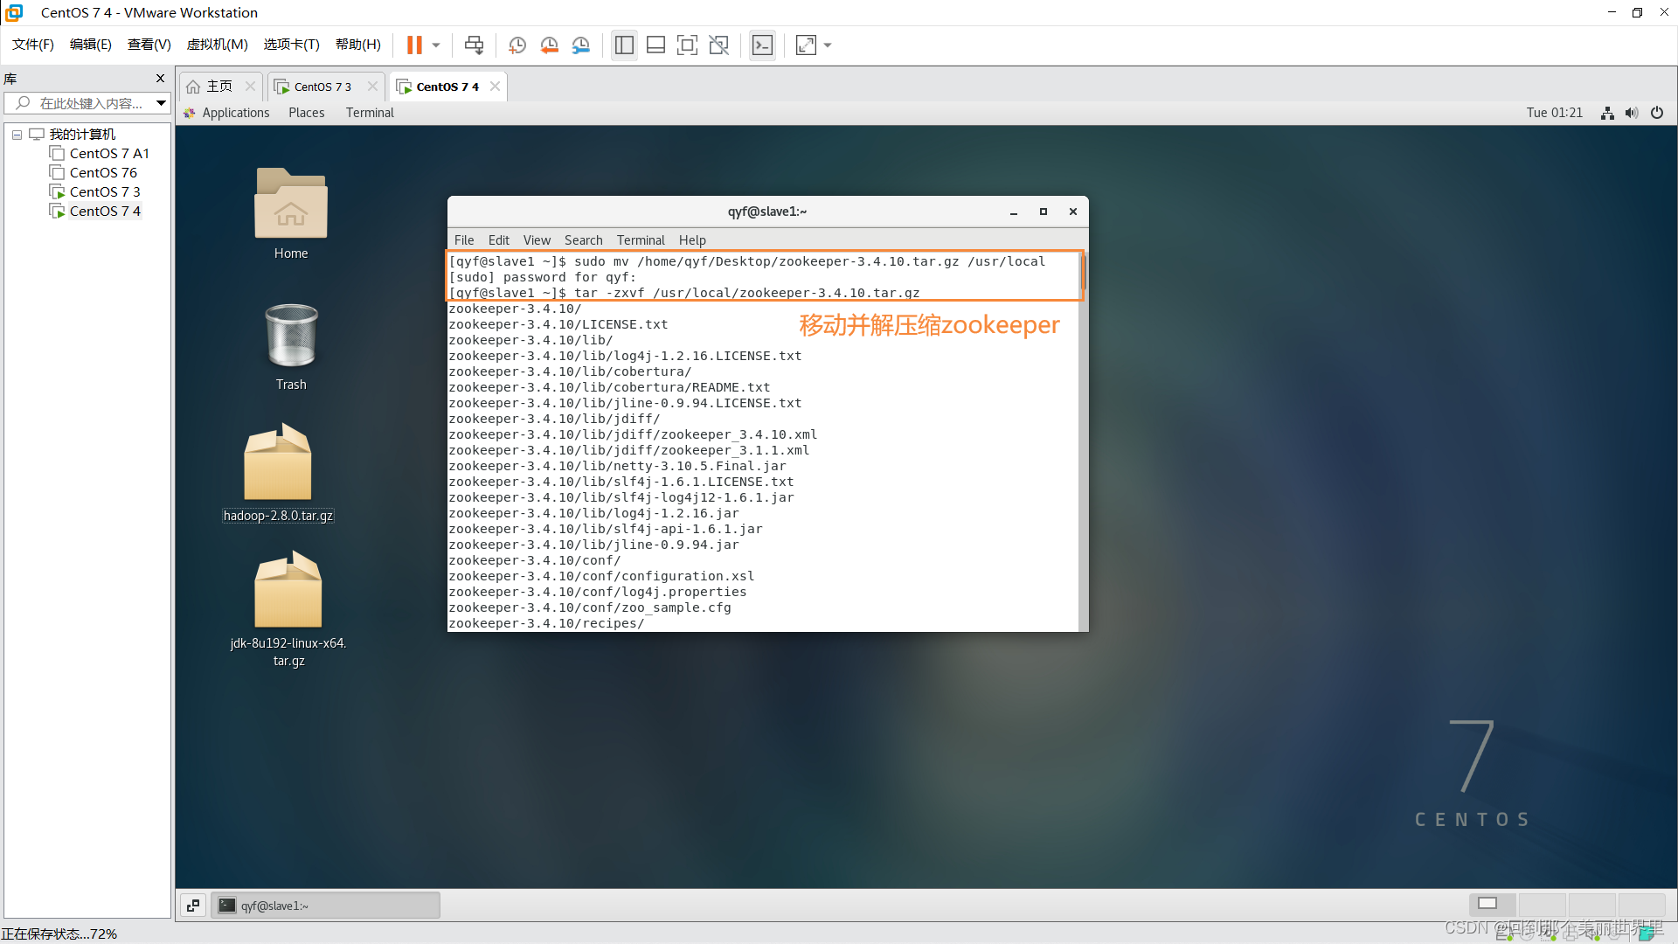Open the 编辑(E) menu

tap(91, 45)
